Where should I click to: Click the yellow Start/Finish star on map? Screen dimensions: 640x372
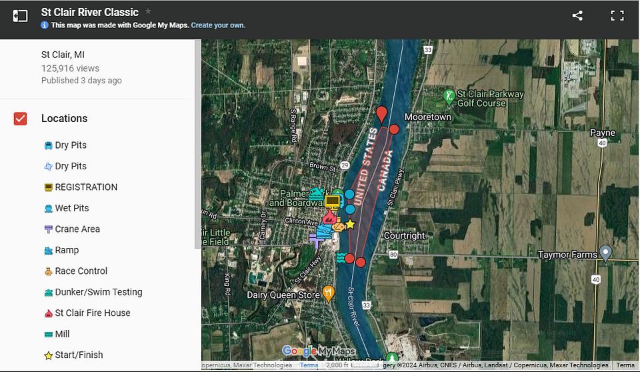(350, 224)
